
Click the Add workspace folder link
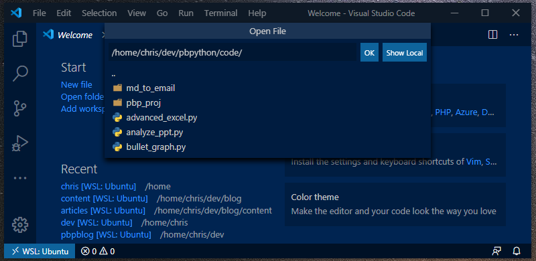(82, 109)
